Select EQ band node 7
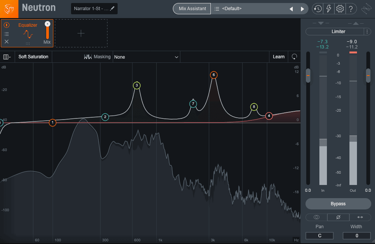This screenshot has width=375, height=244. (x=193, y=104)
